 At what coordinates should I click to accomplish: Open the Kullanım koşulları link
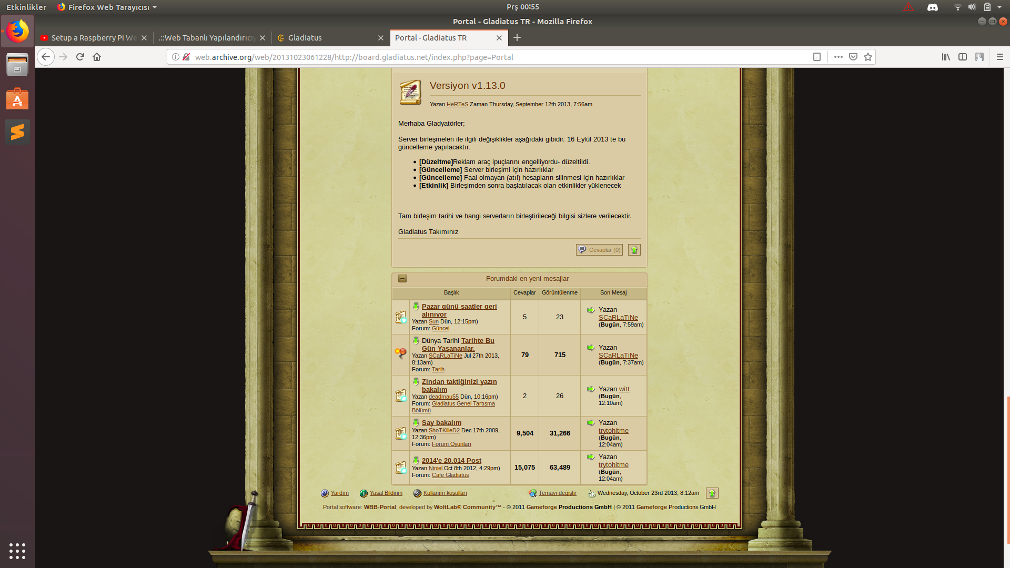click(x=445, y=493)
